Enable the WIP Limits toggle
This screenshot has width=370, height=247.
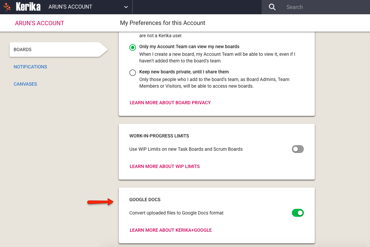pyautogui.click(x=298, y=149)
